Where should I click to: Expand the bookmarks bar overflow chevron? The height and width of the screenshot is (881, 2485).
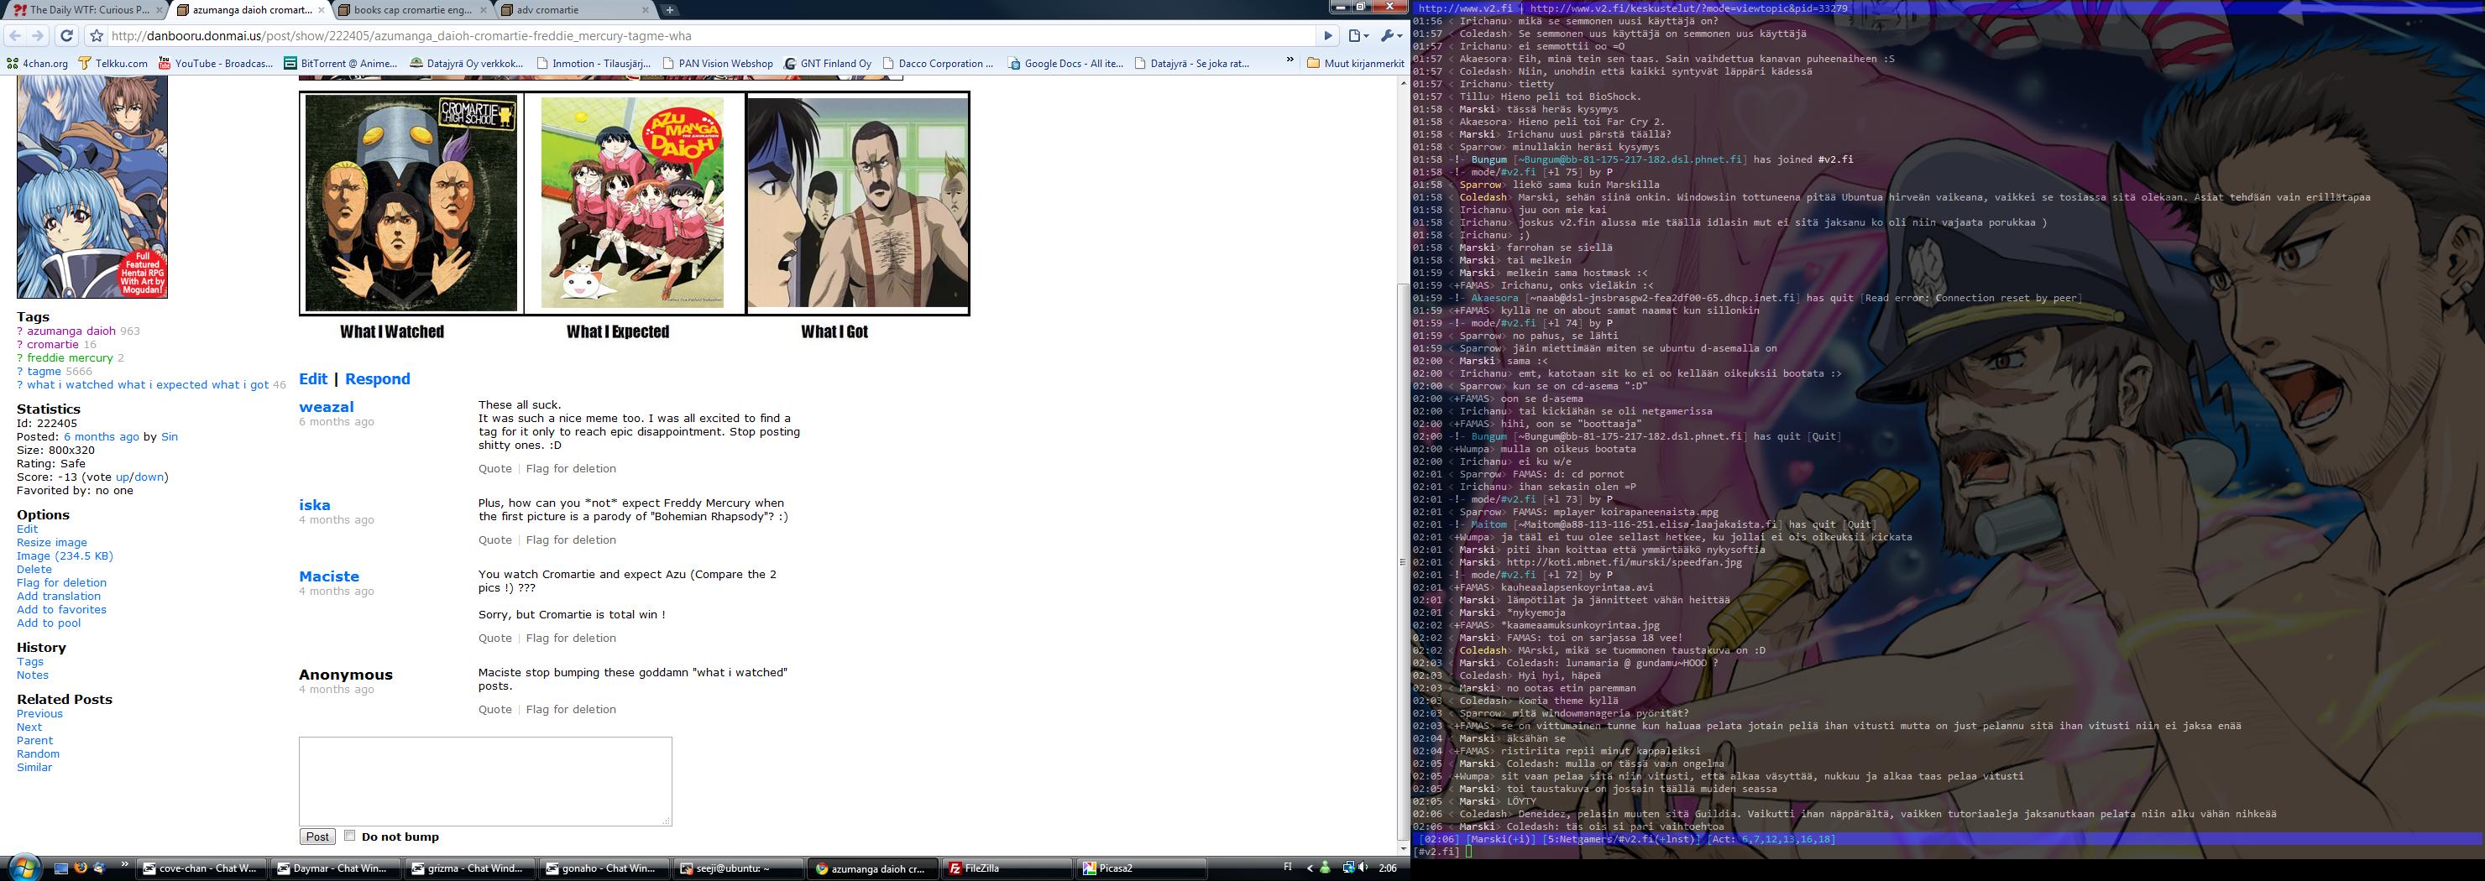point(1290,62)
